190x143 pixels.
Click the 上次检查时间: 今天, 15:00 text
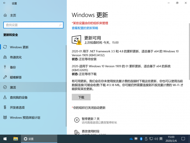tap(101, 43)
